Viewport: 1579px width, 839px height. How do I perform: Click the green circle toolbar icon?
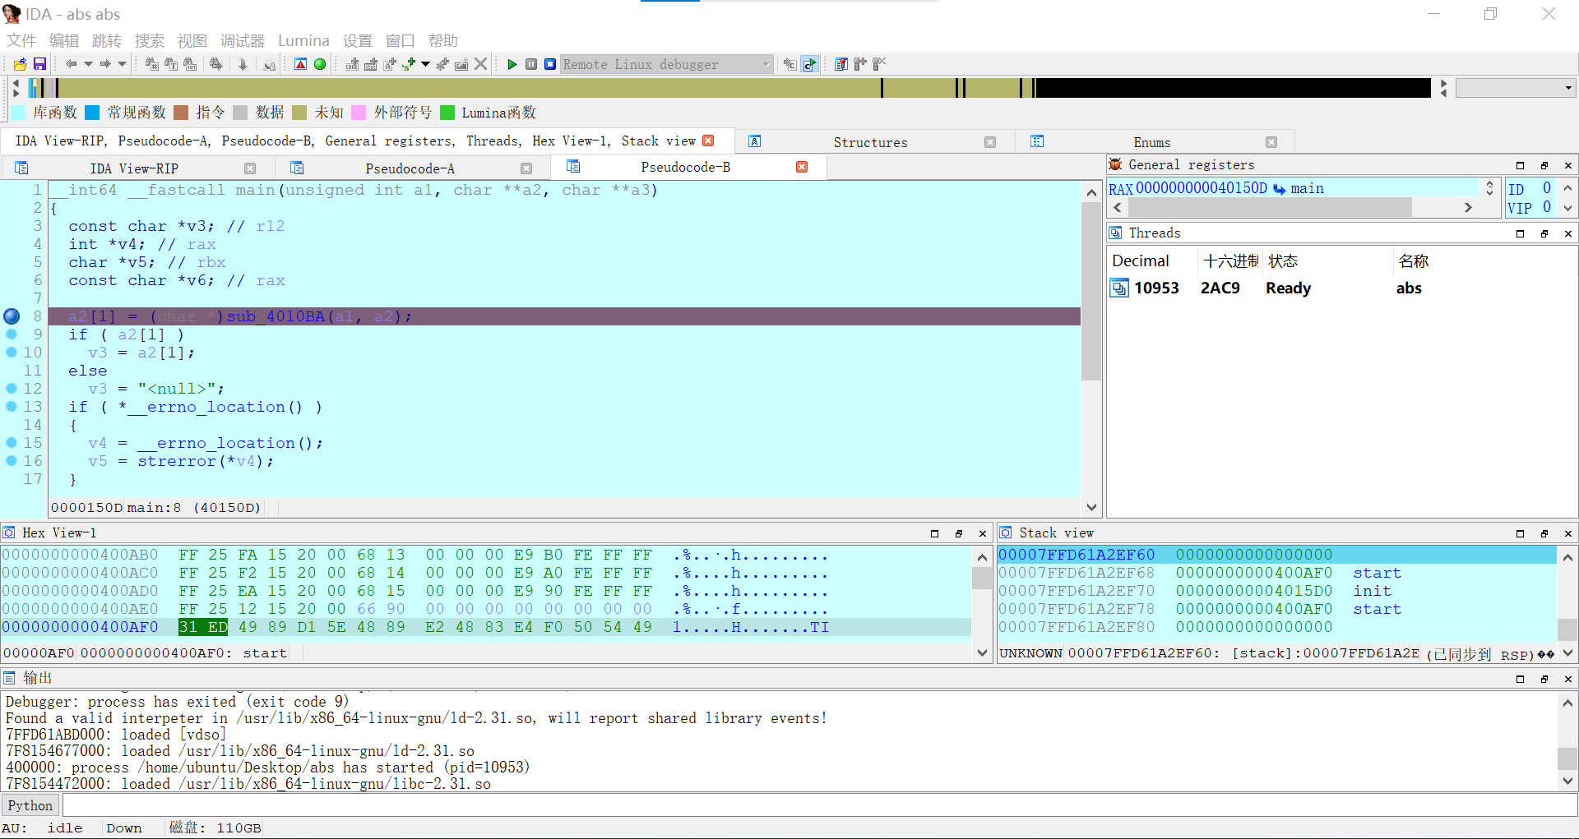(320, 64)
